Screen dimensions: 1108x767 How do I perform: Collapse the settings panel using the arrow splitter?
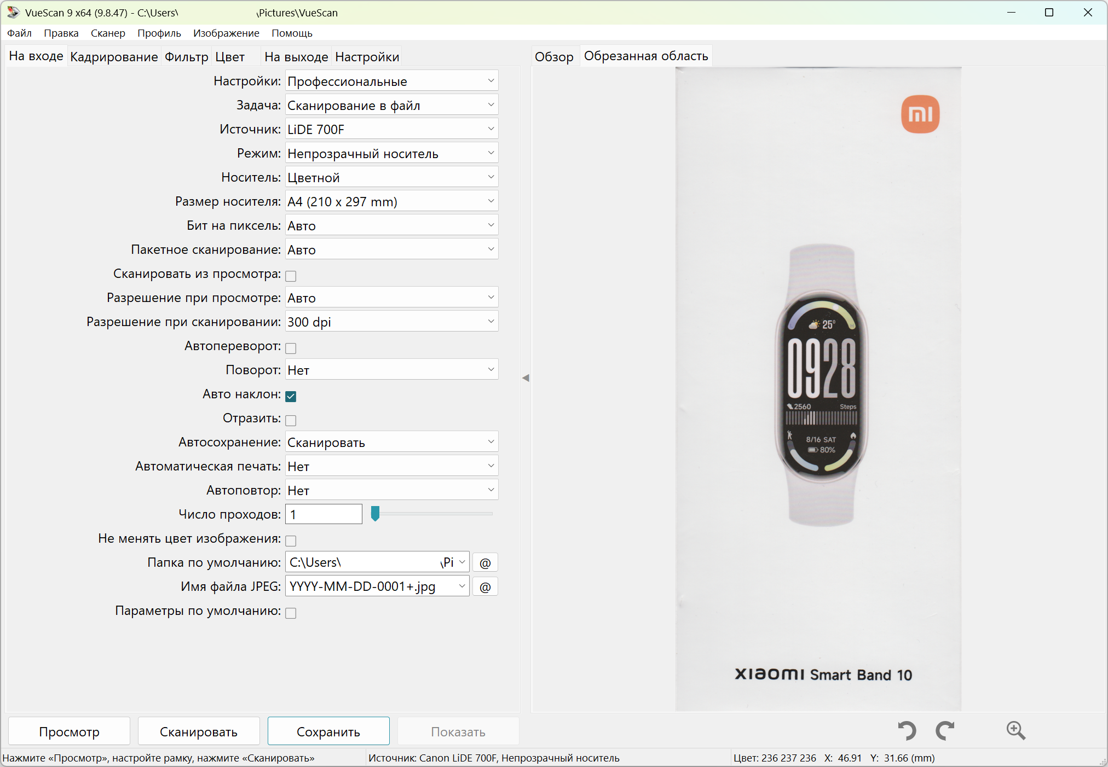[x=526, y=378]
